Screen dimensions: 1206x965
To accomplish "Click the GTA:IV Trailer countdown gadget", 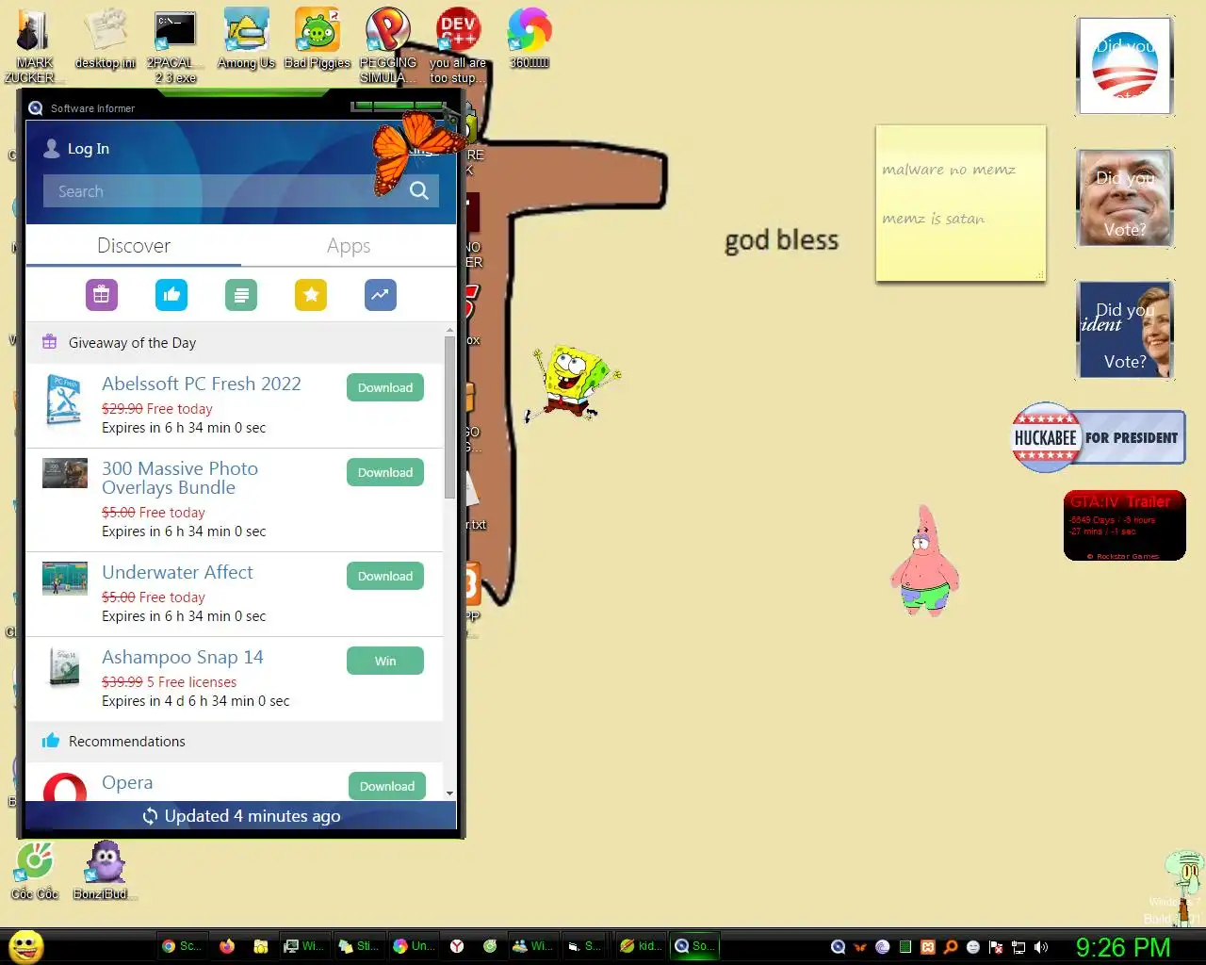I will [1124, 526].
